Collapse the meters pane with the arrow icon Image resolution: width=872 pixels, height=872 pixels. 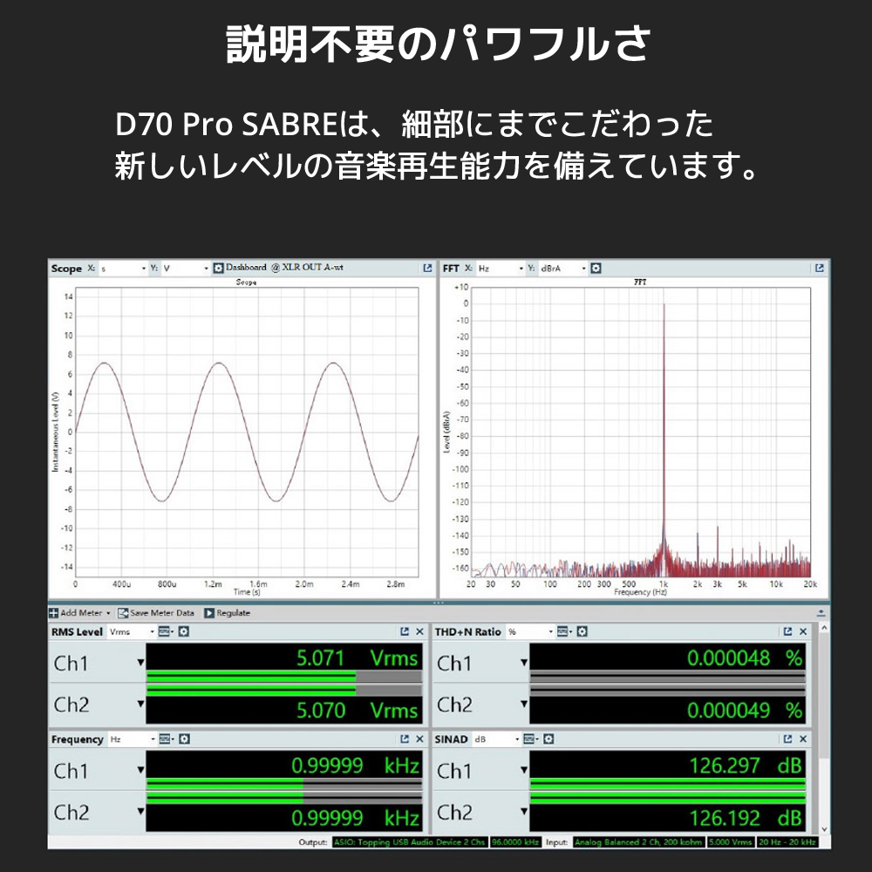821,613
